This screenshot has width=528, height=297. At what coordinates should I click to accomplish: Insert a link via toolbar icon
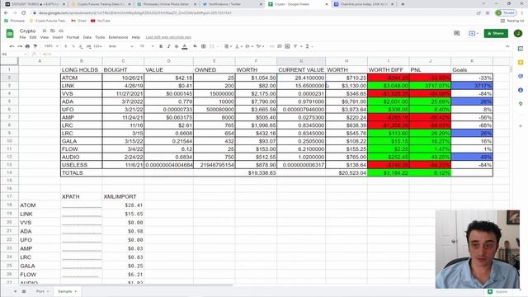[x=271, y=46]
